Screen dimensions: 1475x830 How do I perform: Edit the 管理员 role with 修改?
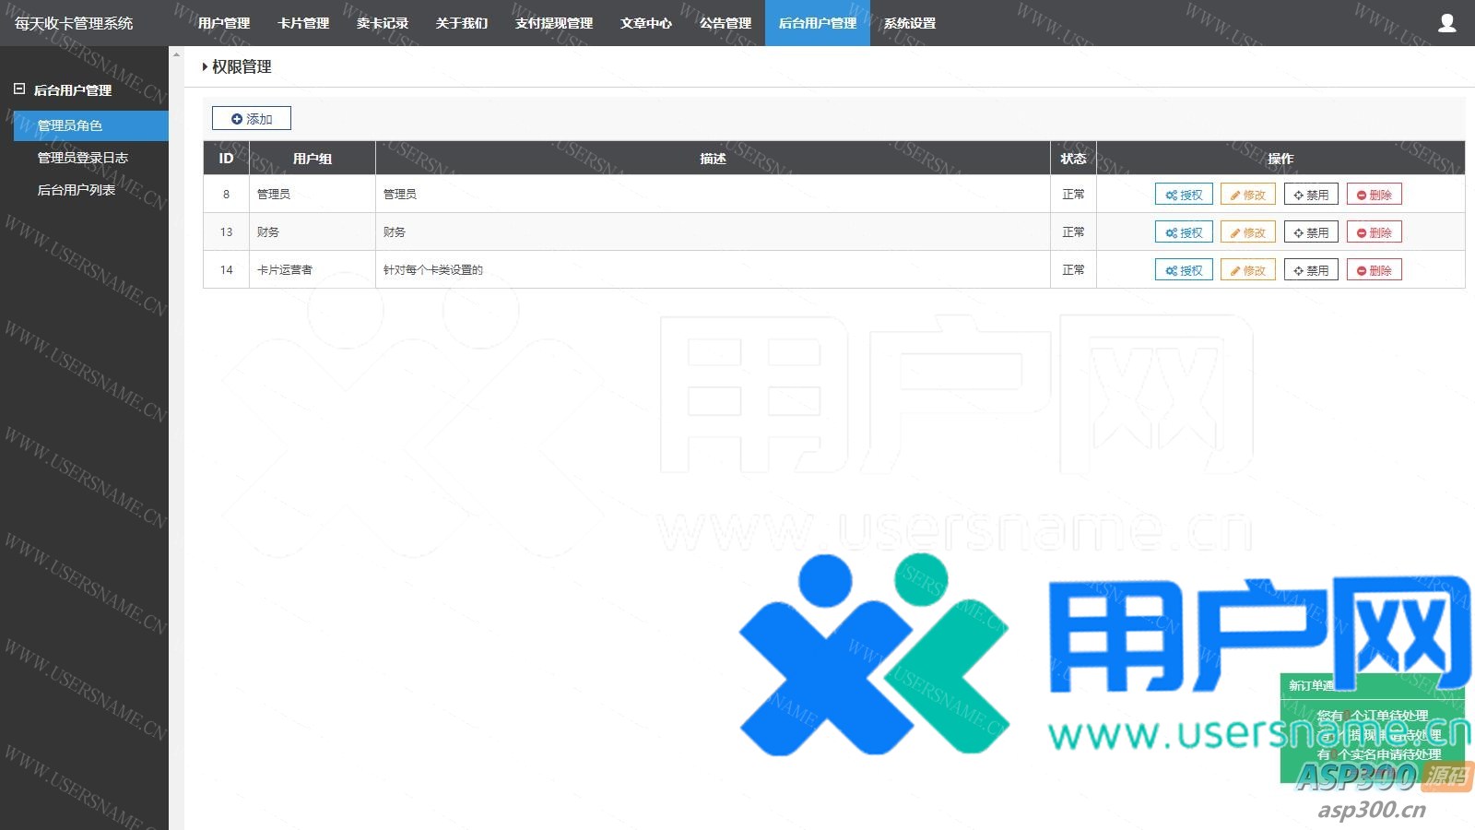click(1247, 195)
